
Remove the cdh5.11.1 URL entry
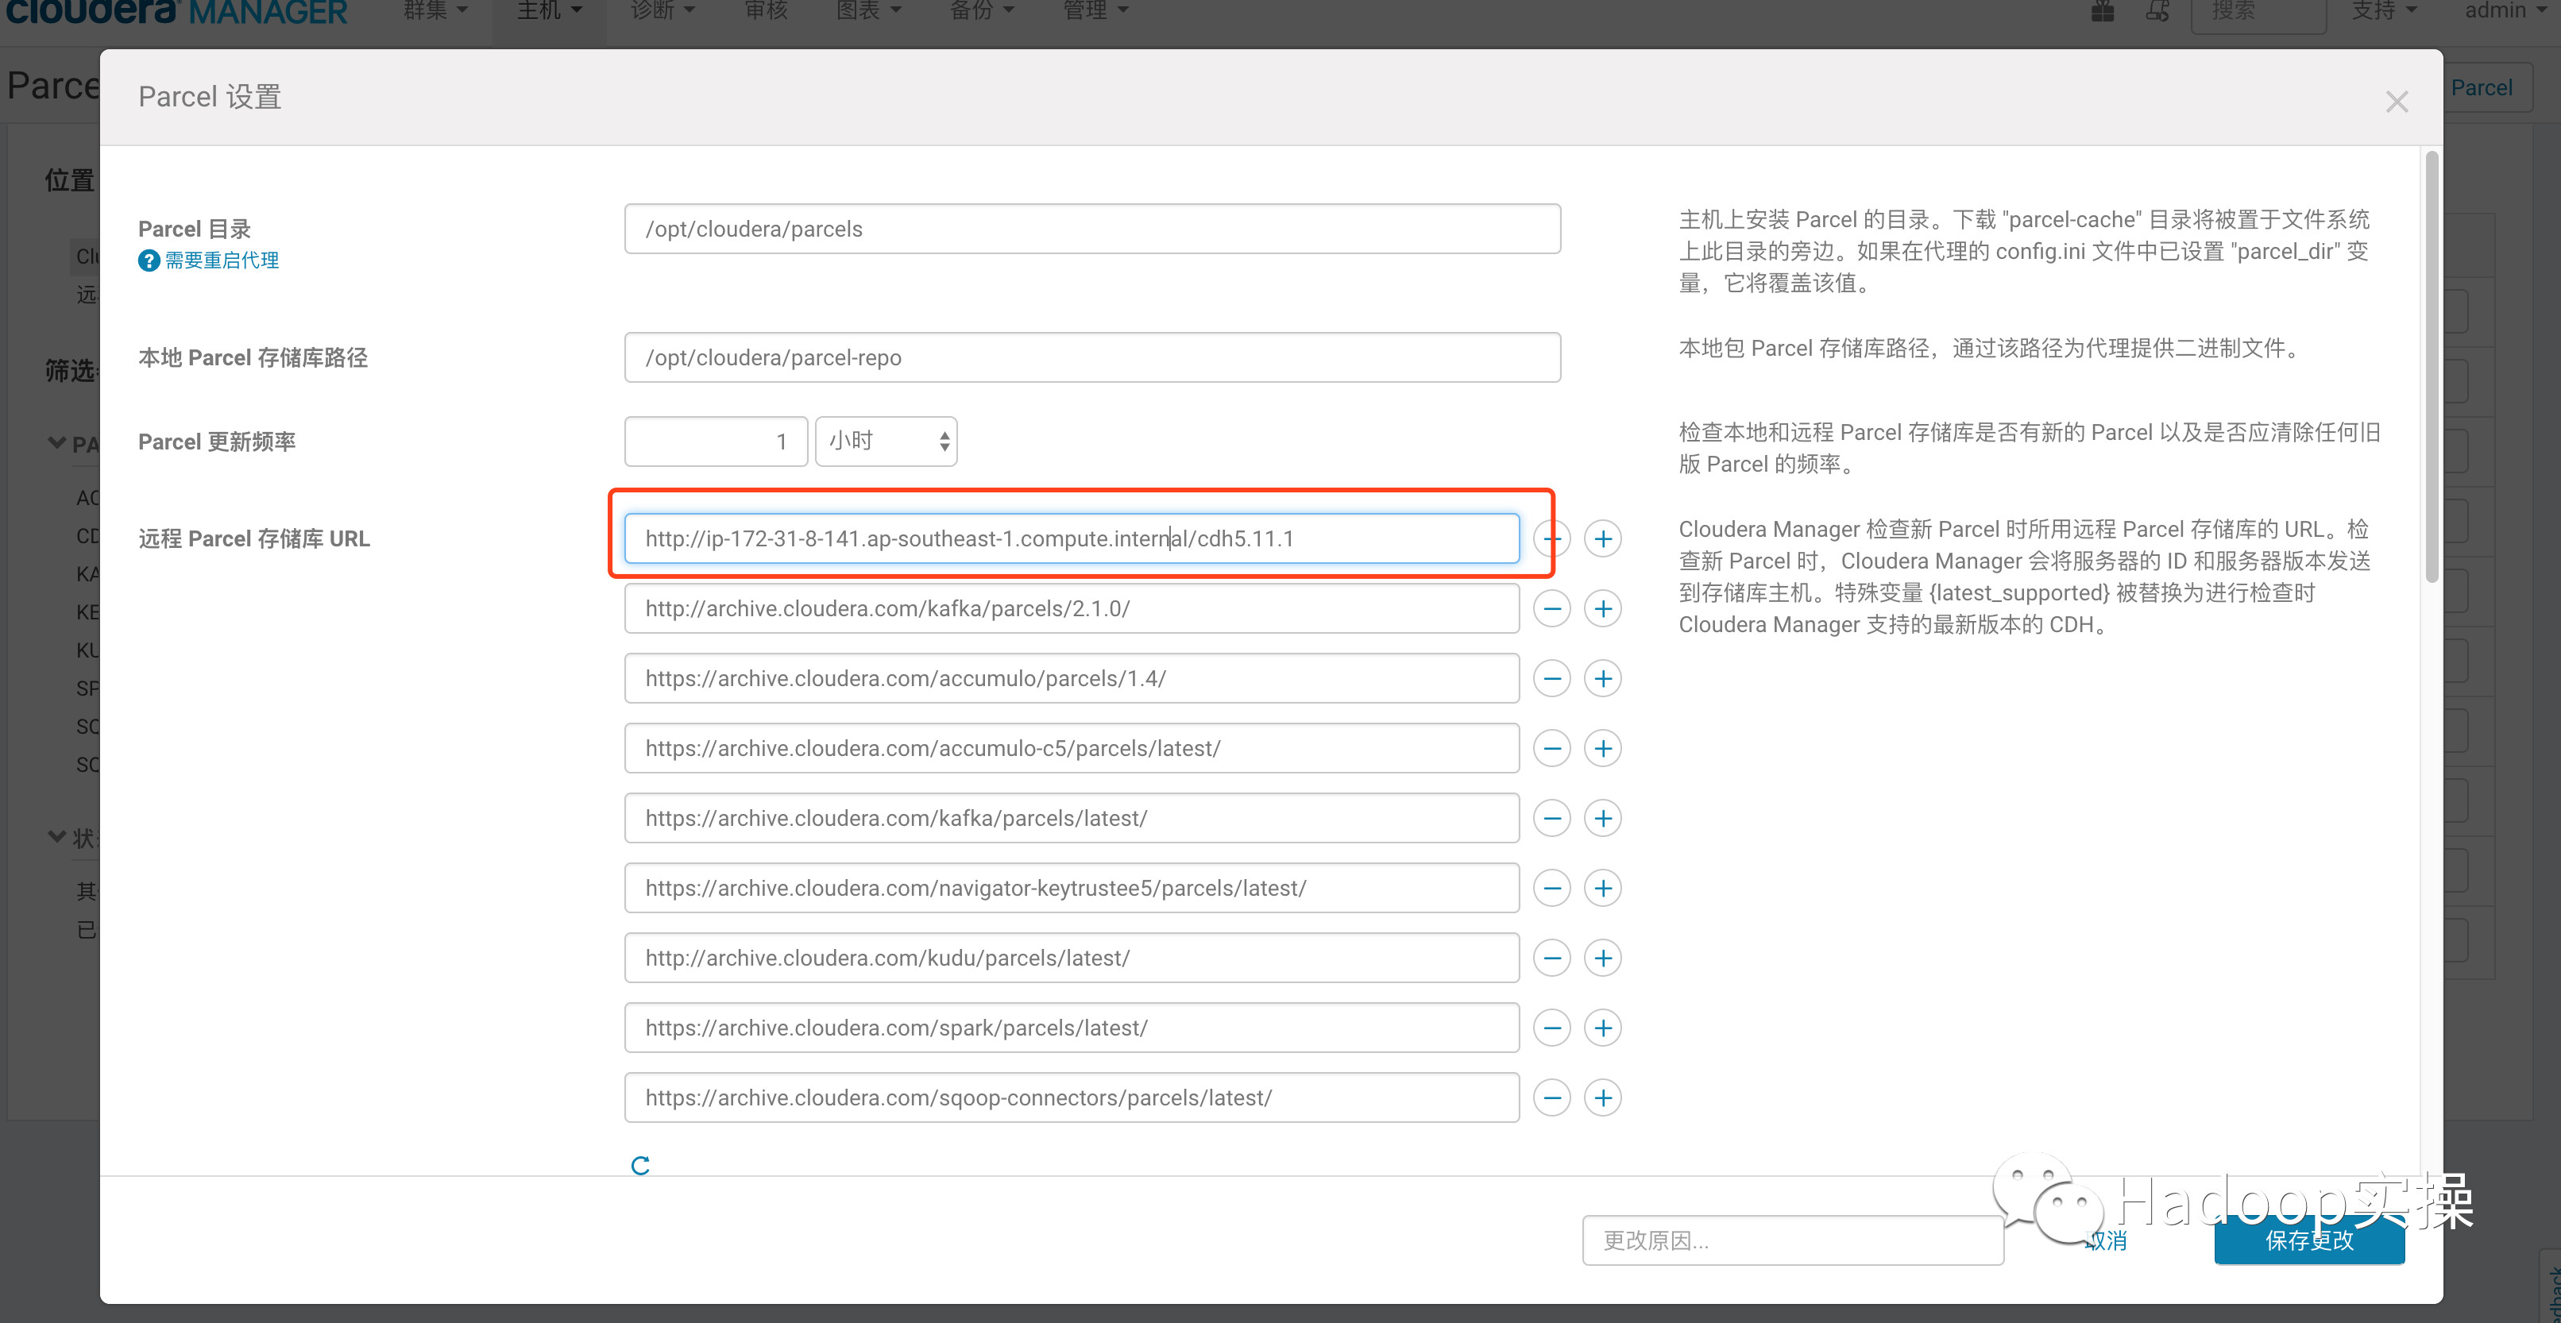pyautogui.click(x=1552, y=538)
